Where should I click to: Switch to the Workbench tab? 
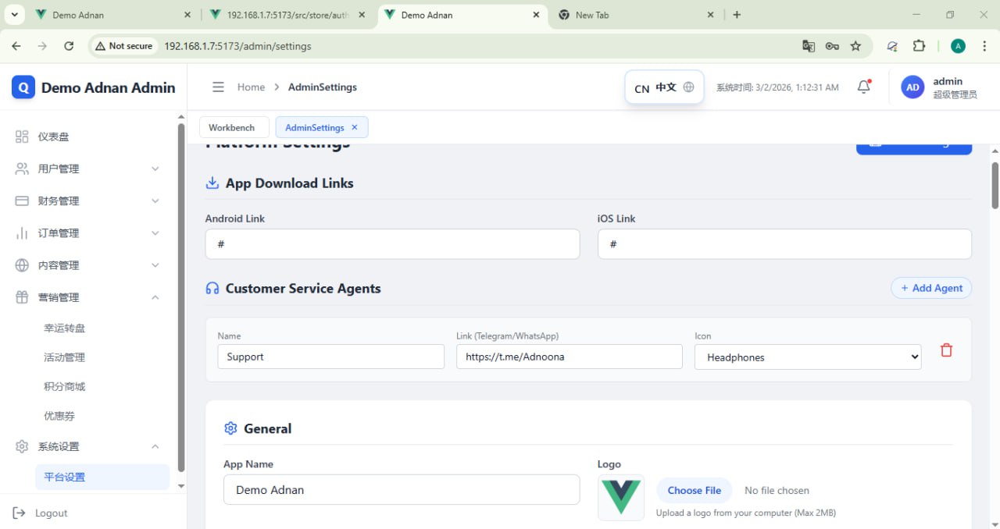pos(232,127)
